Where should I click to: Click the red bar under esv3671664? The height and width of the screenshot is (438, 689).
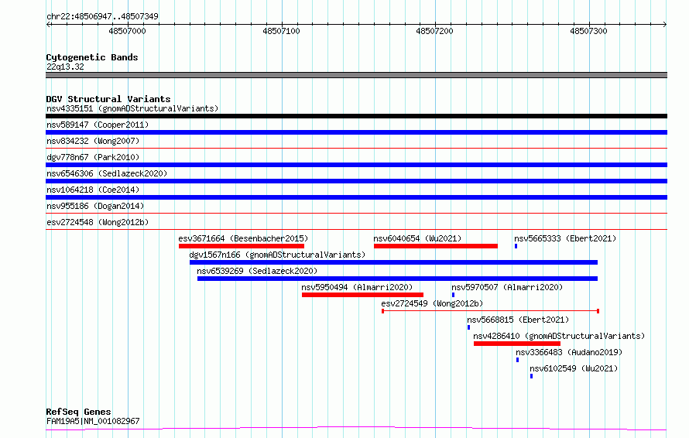click(242, 246)
